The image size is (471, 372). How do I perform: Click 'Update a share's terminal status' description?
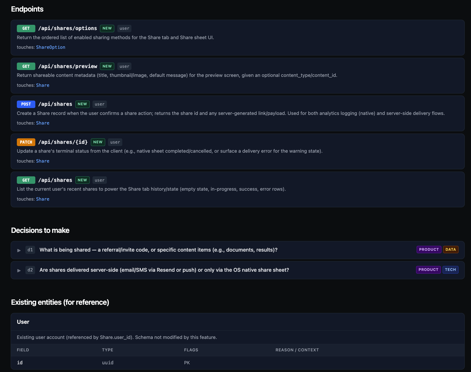(170, 151)
